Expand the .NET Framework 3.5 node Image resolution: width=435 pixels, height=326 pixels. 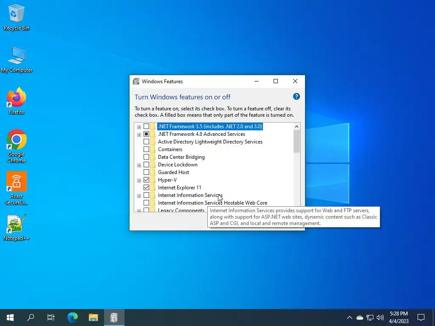(139, 127)
